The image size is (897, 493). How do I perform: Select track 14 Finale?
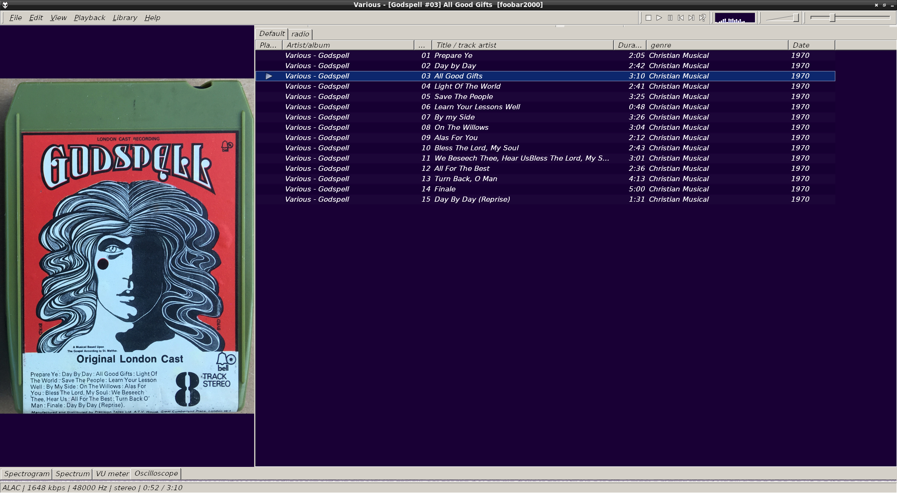(x=545, y=189)
